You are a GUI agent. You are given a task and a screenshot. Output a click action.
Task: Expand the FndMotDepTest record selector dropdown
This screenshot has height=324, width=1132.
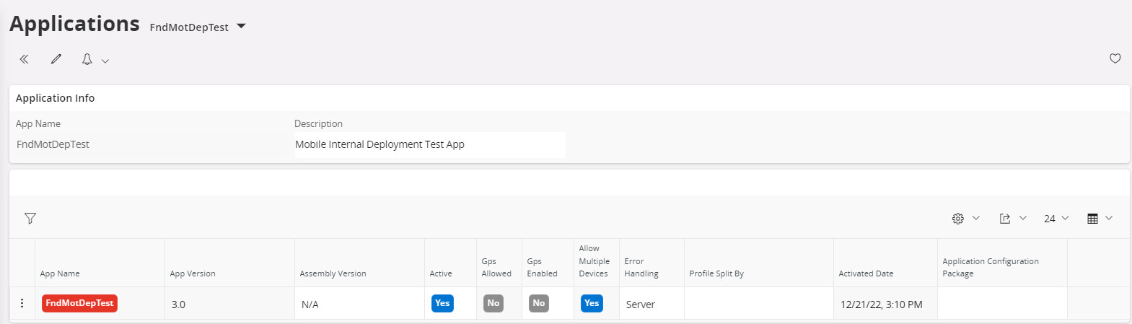241,27
